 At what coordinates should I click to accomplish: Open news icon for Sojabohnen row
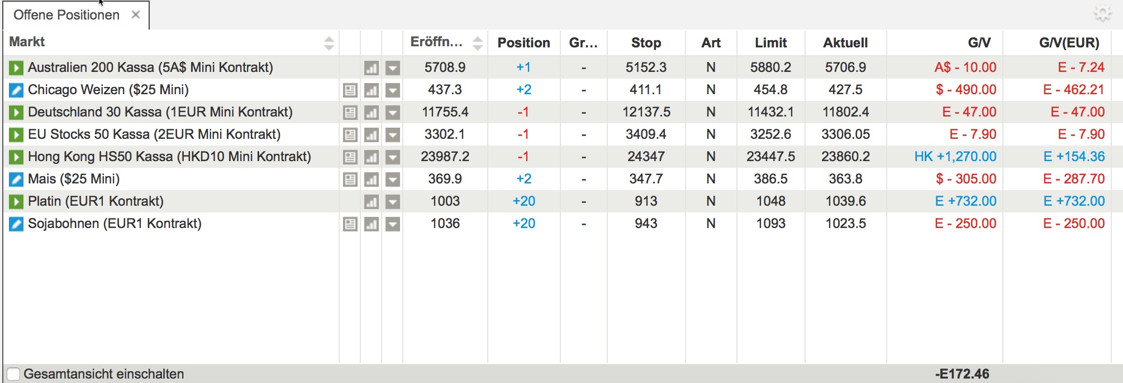[350, 224]
